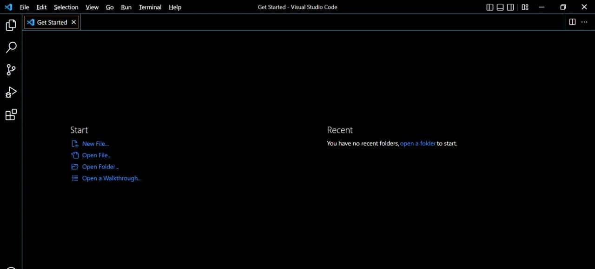Close the Get Started tab
595x269 pixels.
pyautogui.click(x=73, y=22)
